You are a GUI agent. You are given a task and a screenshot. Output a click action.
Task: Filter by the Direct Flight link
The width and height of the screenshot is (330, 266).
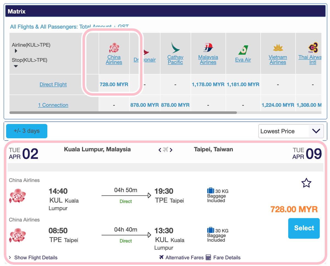(53, 84)
